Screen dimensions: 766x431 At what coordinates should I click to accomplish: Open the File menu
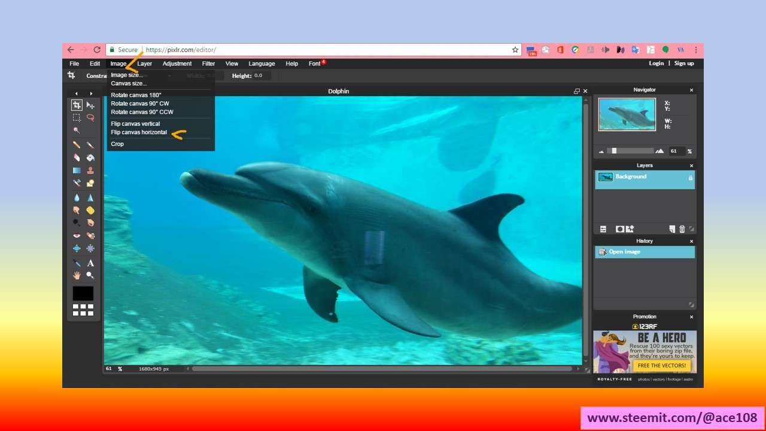pyautogui.click(x=74, y=63)
